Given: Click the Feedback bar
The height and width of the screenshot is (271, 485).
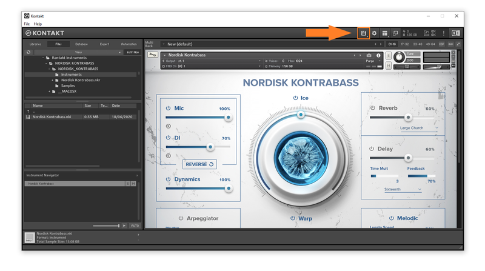Looking at the screenshot, I should (x=421, y=176).
